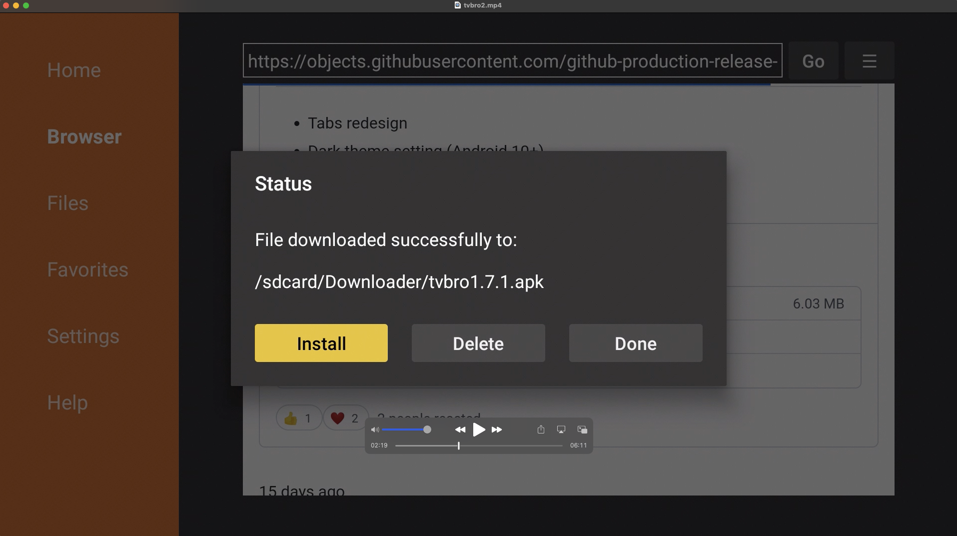The width and height of the screenshot is (957, 536).
Task: Click the thumbs up reaction
Action: 298,418
